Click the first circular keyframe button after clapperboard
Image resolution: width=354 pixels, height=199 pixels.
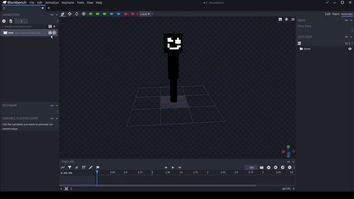[x=269, y=167]
